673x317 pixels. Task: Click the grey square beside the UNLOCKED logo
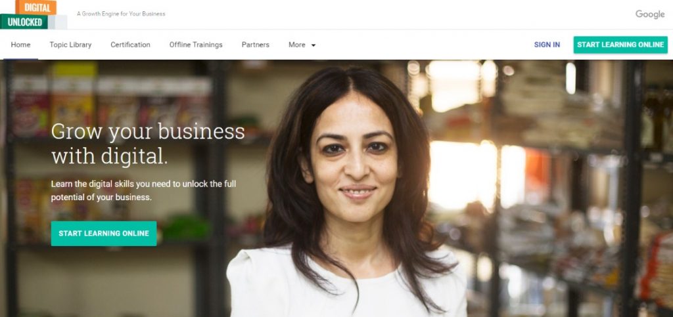pos(58,22)
